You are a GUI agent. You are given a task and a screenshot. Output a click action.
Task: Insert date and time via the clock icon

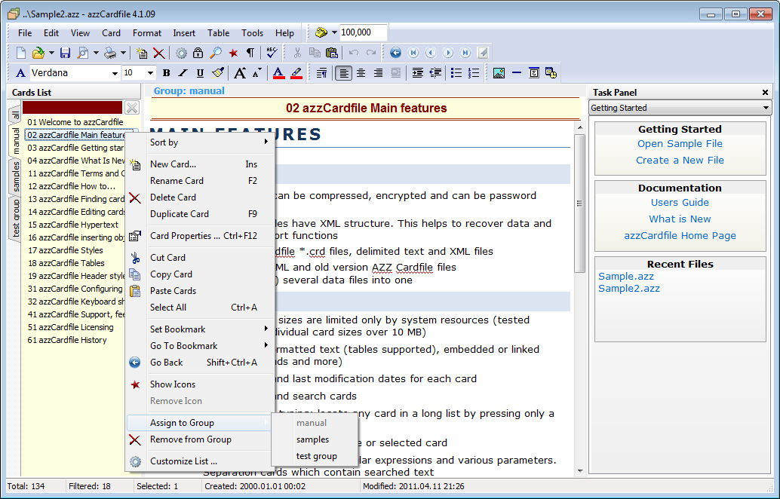[551, 73]
